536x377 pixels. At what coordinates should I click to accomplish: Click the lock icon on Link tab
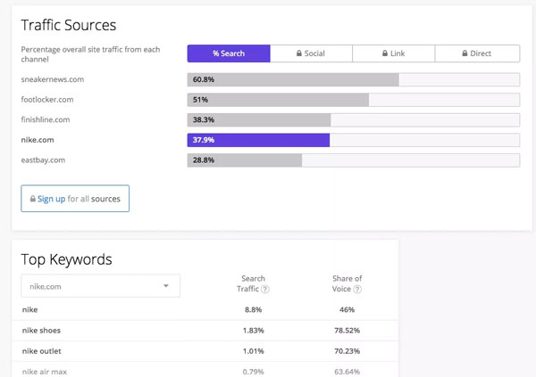385,53
